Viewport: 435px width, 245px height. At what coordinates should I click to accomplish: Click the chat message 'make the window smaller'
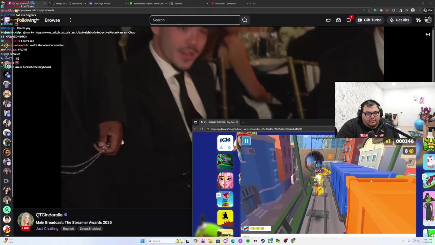click(47, 45)
